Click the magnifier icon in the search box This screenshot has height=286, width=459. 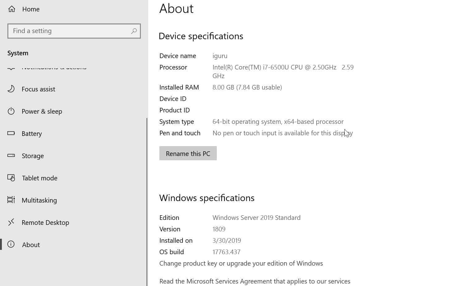click(134, 31)
